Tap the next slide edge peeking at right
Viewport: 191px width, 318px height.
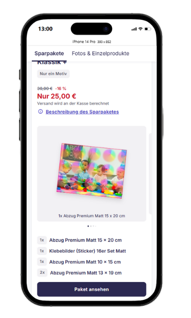click(150, 174)
